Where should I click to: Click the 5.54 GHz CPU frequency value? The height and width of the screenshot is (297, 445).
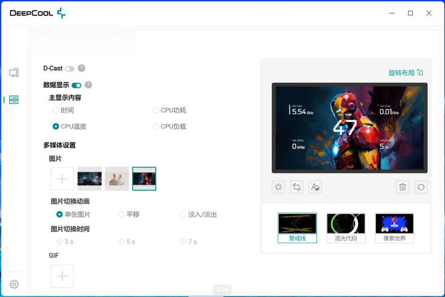(x=302, y=111)
